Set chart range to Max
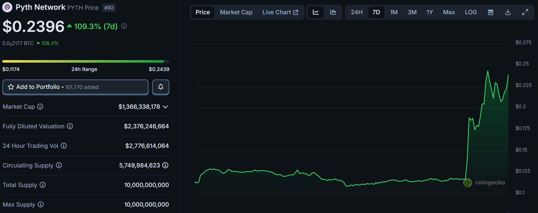The height and width of the screenshot is (213, 538). (x=449, y=12)
